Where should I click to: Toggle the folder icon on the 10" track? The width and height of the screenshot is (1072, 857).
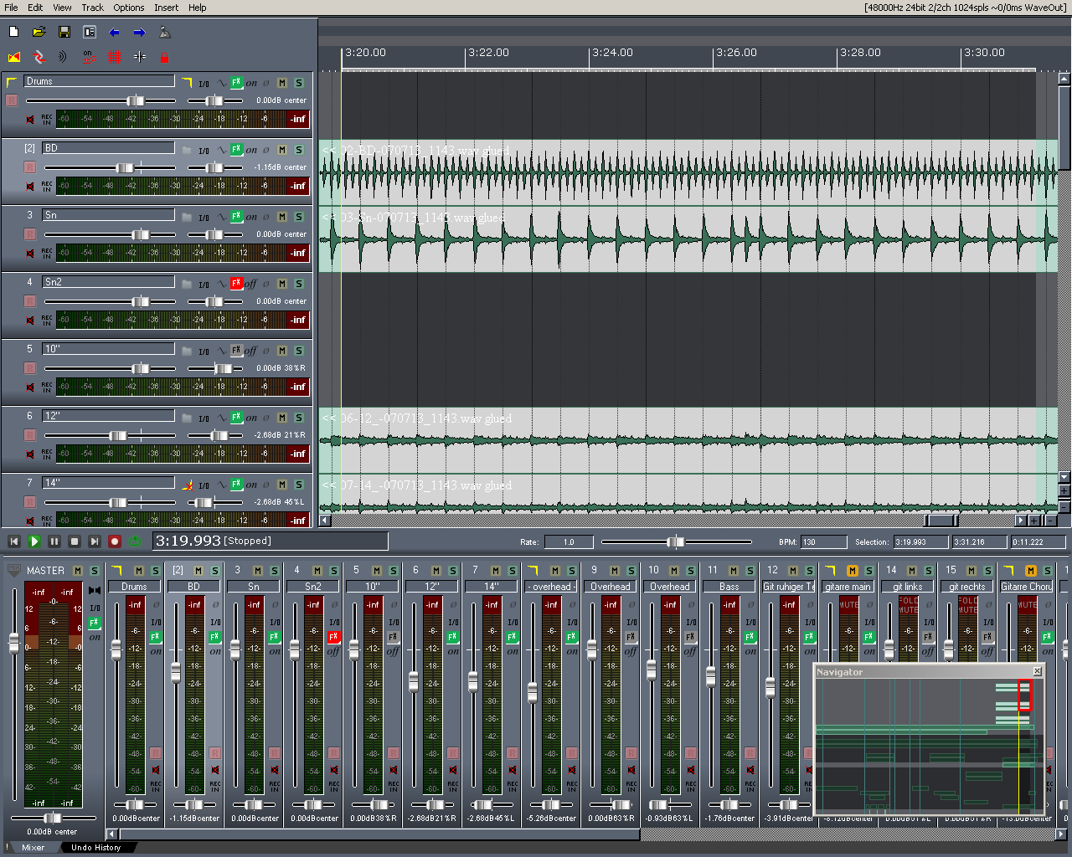pyautogui.click(x=188, y=351)
